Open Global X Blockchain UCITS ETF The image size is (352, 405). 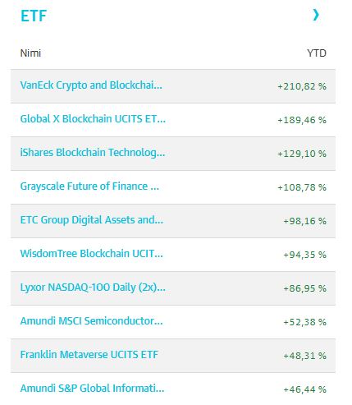click(93, 119)
